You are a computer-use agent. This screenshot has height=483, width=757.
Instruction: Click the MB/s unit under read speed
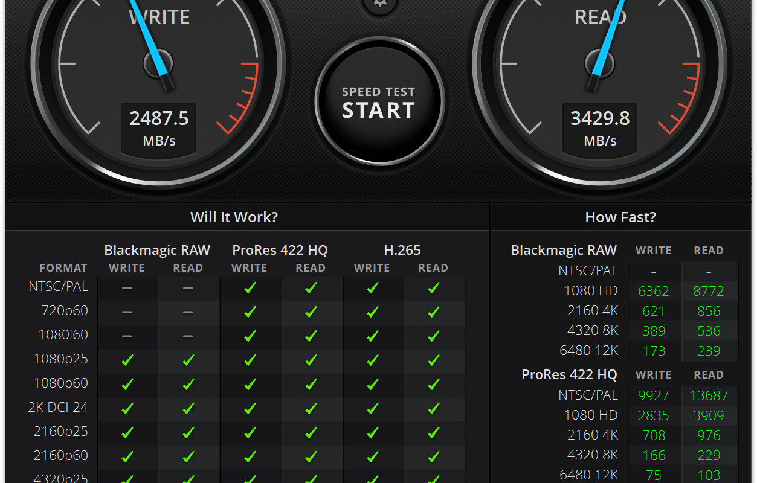tap(601, 141)
